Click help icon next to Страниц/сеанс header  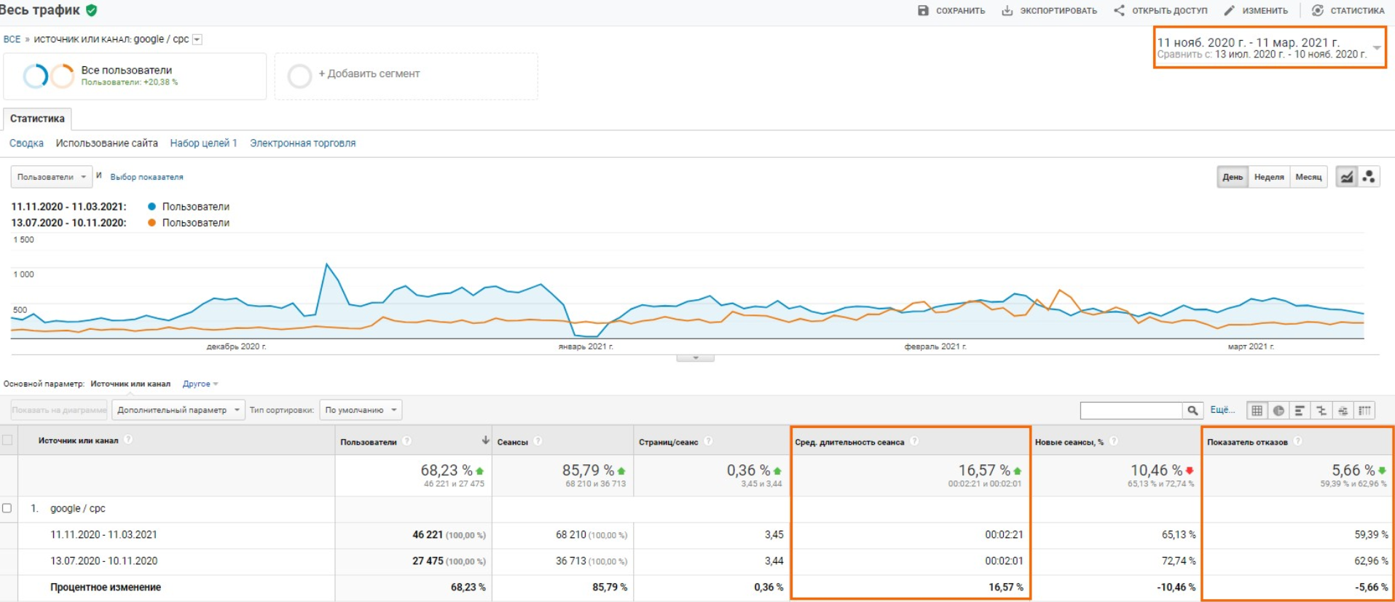708,441
